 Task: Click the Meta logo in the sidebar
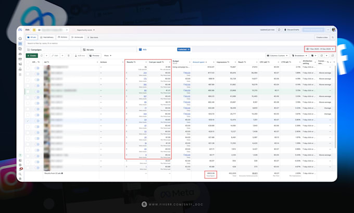click(20, 30)
